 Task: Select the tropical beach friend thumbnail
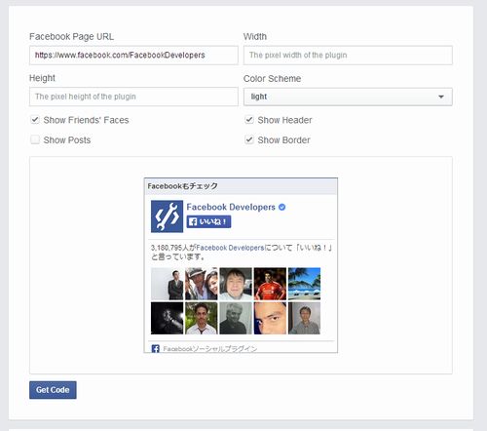(x=304, y=284)
